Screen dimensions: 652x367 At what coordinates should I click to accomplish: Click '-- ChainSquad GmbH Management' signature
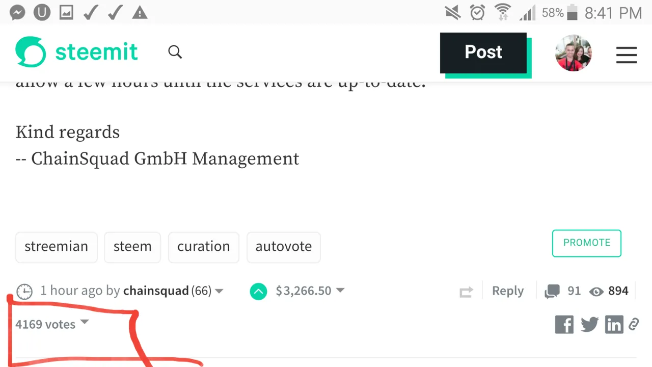point(157,159)
